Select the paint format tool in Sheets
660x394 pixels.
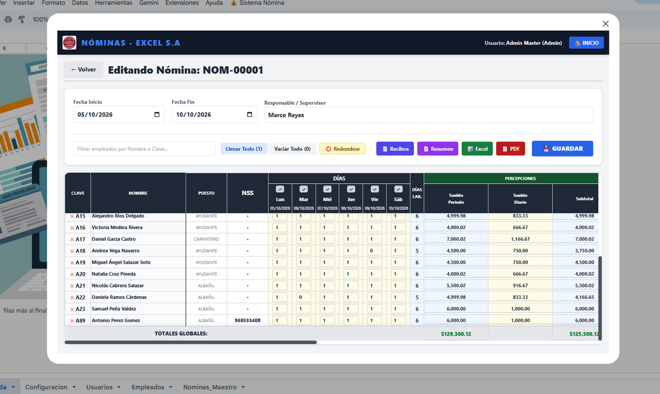coord(22,20)
